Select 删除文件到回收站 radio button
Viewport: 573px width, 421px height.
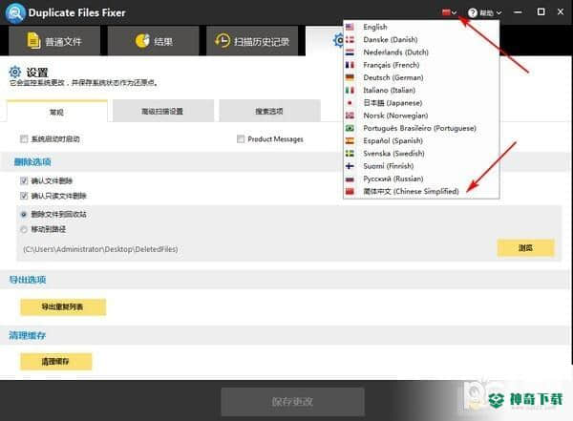pos(24,214)
